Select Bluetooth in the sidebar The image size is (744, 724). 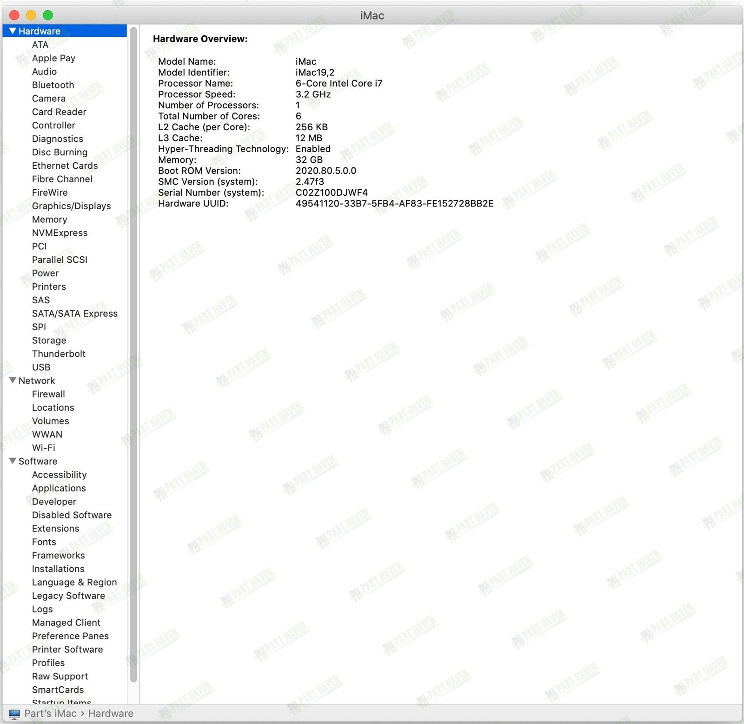(x=53, y=85)
